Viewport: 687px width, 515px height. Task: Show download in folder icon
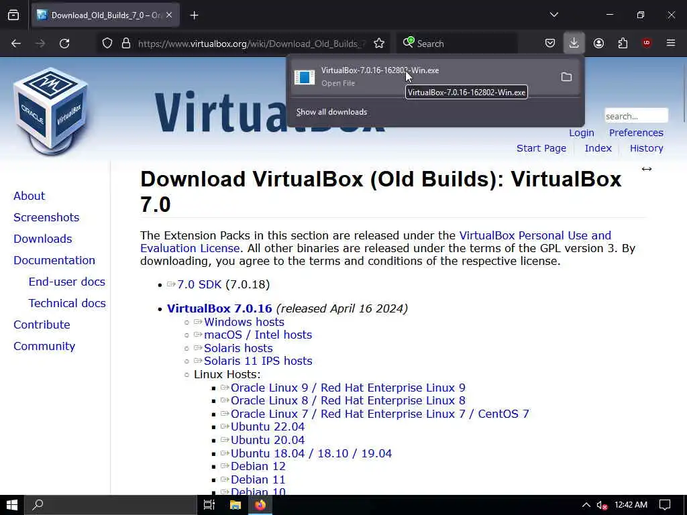tap(566, 77)
